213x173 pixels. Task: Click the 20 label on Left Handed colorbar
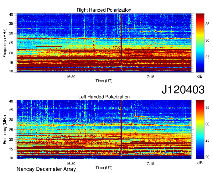pos(207,157)
